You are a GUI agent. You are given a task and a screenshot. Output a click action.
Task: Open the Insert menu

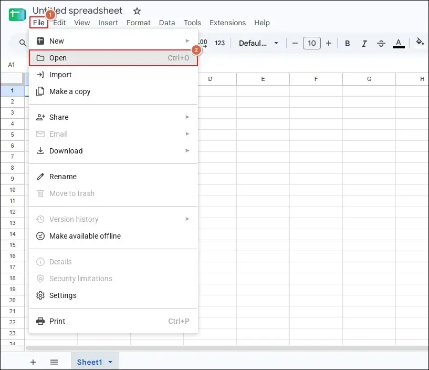[x=108, y=23]
